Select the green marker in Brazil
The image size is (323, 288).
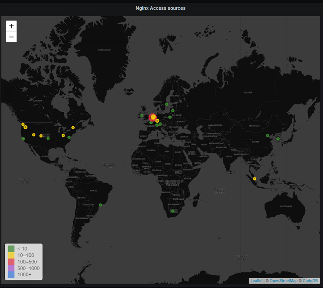point(100,205)
